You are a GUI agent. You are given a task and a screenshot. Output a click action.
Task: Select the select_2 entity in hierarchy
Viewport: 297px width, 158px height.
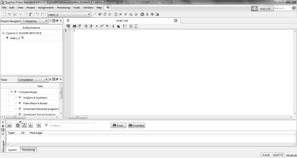click(x=15, y=38)
